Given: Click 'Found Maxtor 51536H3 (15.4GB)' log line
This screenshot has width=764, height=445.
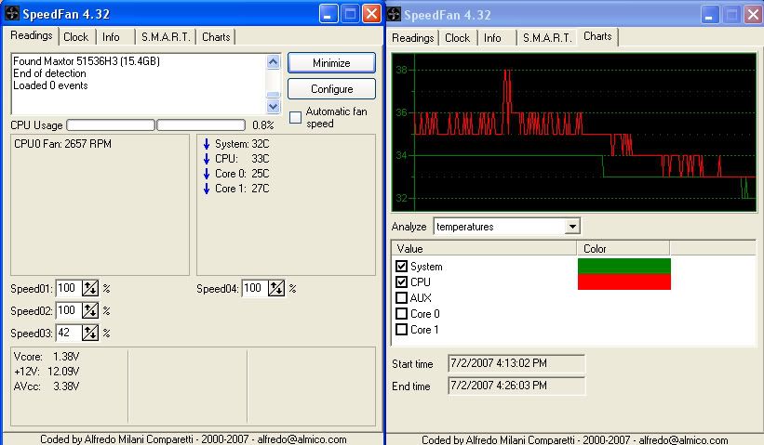Looking at the screenshot, I should 87,61.
